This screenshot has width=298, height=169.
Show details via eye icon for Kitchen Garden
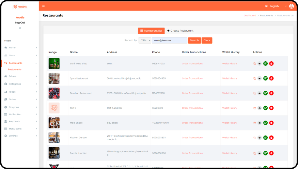[260, 138]
